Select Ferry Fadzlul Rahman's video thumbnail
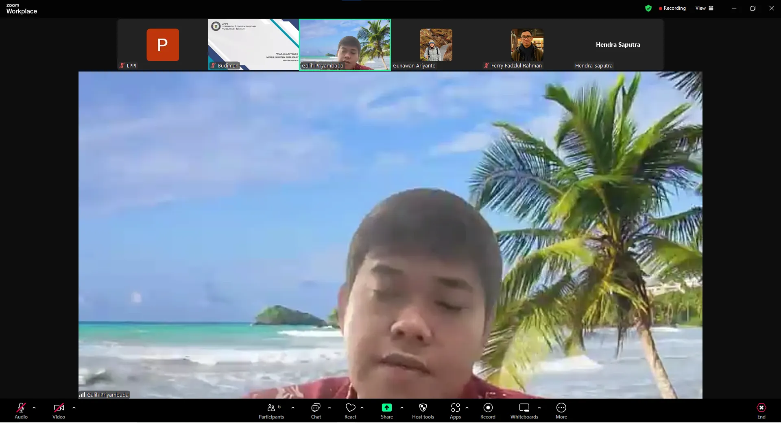The width and height of the screenshot is (781, 423). (x=527, y=45)
